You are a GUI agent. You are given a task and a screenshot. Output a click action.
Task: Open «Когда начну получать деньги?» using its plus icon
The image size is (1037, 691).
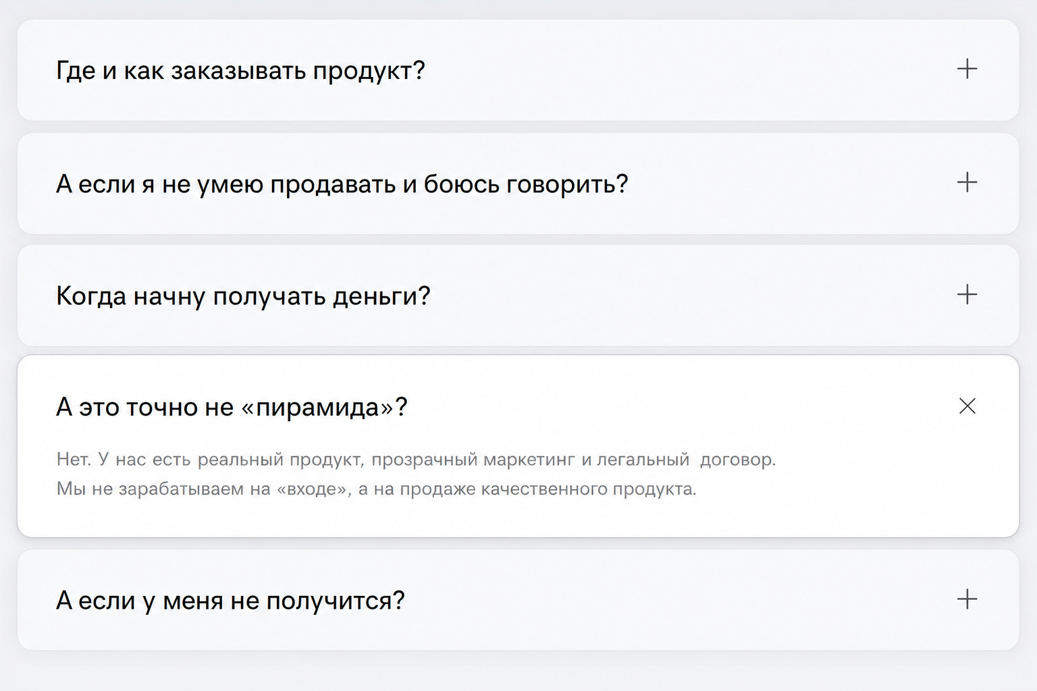pos(967,294)
